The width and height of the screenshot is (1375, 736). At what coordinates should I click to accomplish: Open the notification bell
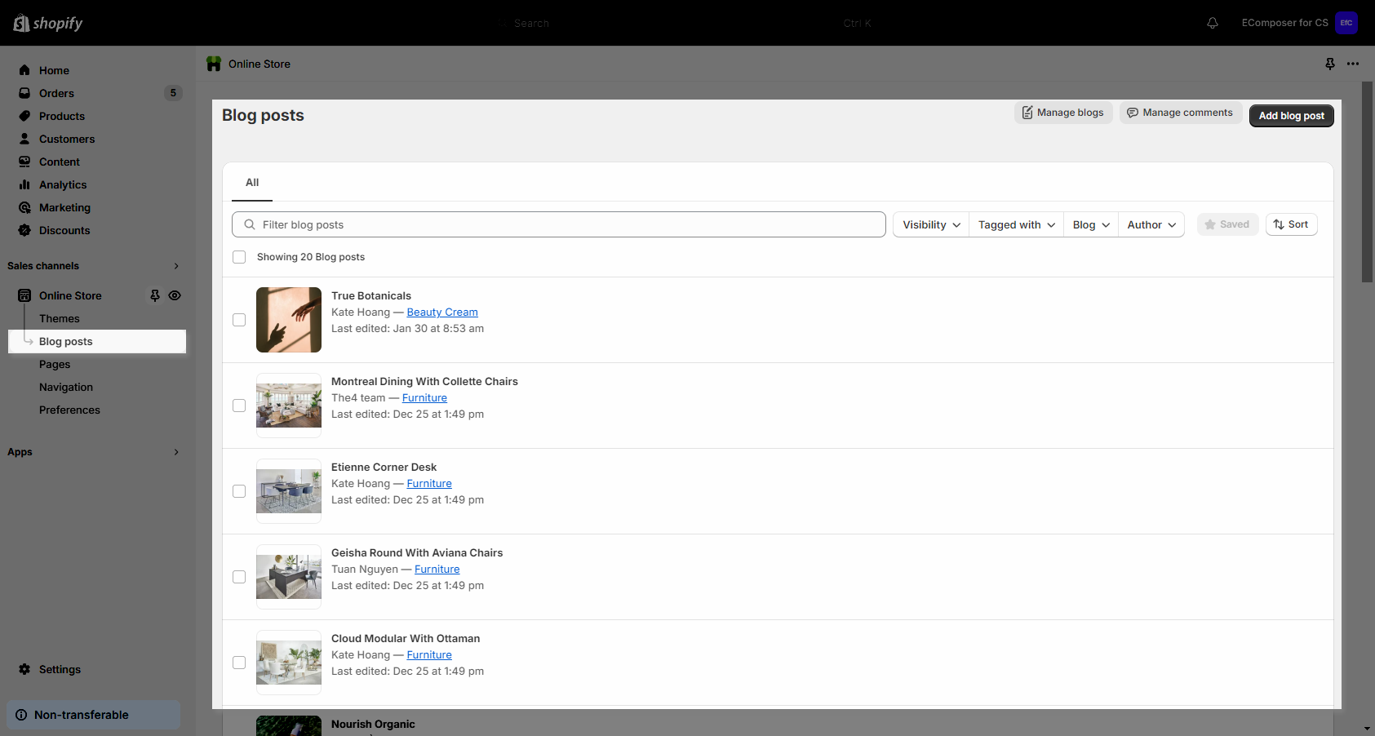pos(1213,23)
